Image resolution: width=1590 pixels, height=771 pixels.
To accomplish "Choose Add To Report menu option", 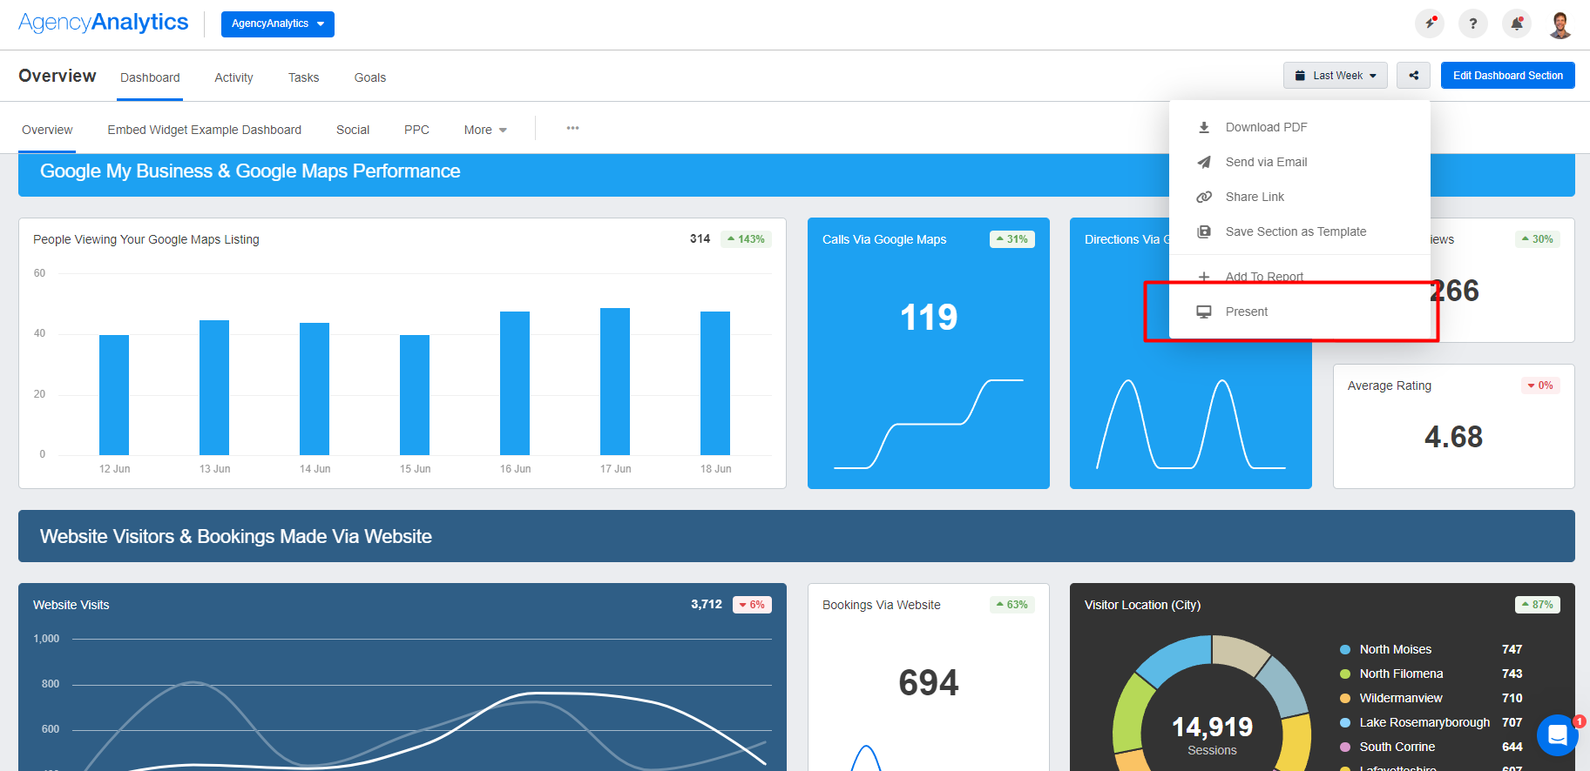I will tap(1300, 277).
